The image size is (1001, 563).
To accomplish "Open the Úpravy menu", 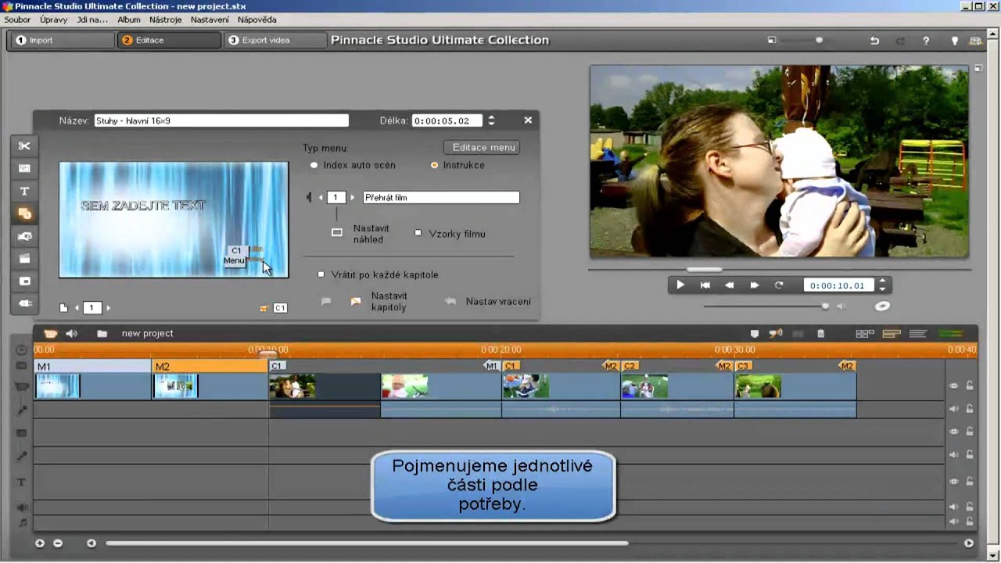I will coord(53,20).
